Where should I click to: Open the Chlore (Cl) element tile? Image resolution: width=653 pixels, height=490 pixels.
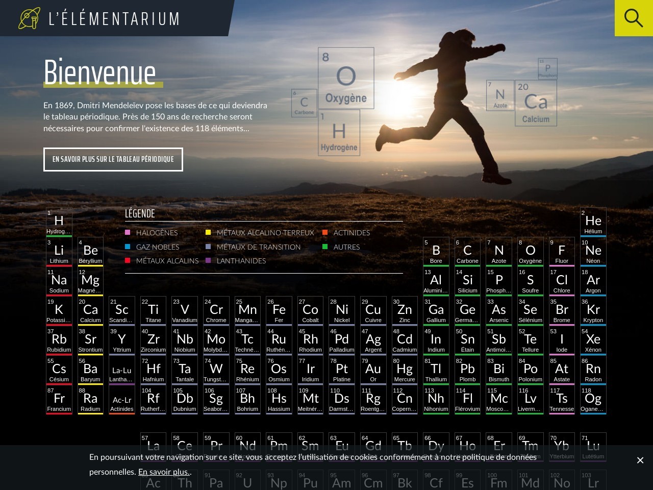coord(562,281)
